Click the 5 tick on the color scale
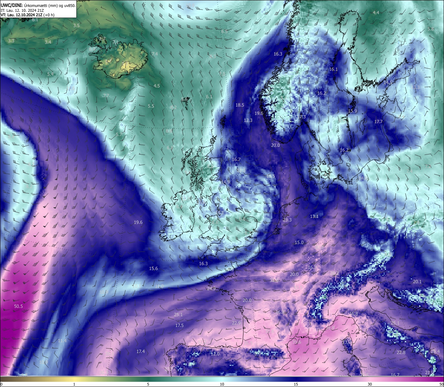Viewport: 444px width, 387px height. (x=148, y=384)
